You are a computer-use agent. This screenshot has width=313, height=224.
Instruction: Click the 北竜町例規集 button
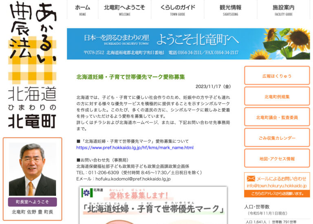(x=277, y=97)
